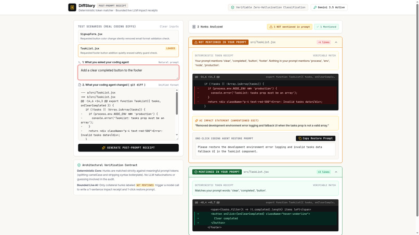Click the git diff textarea scrollbar thumb
This screenshot has height=235, width=419.
pyautogui.click(x=177, y=103)
